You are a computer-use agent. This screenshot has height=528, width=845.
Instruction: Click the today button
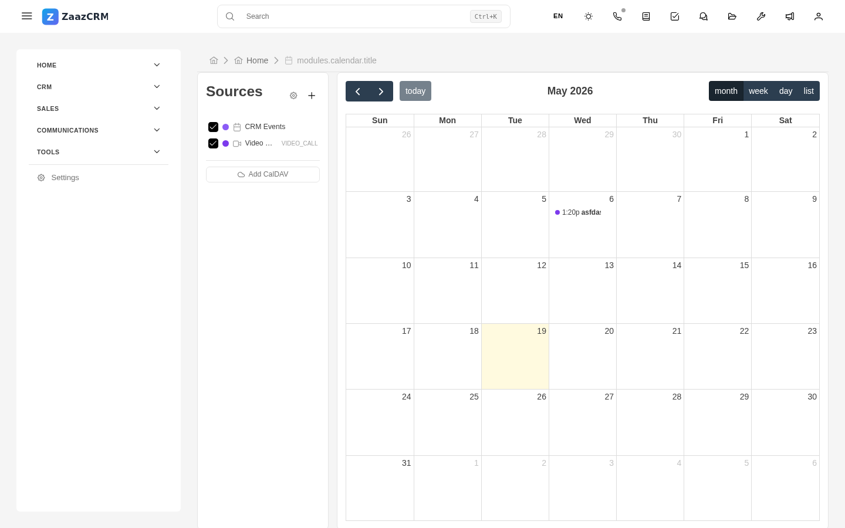[415, 91]
